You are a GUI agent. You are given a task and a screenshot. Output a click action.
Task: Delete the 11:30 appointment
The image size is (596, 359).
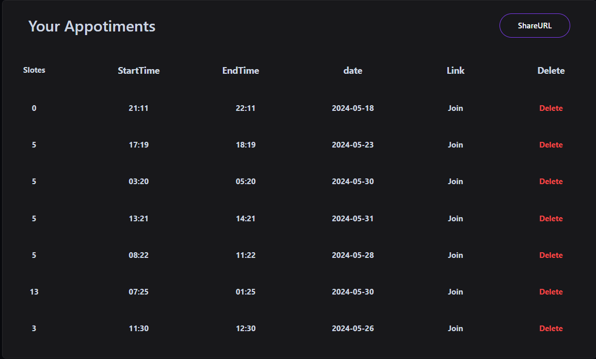coord(551,329)
